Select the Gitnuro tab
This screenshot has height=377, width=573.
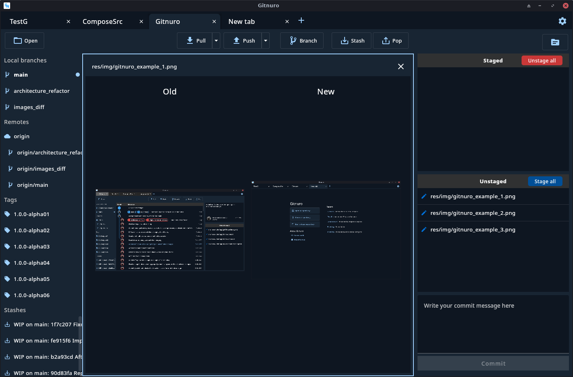point(185,21)
